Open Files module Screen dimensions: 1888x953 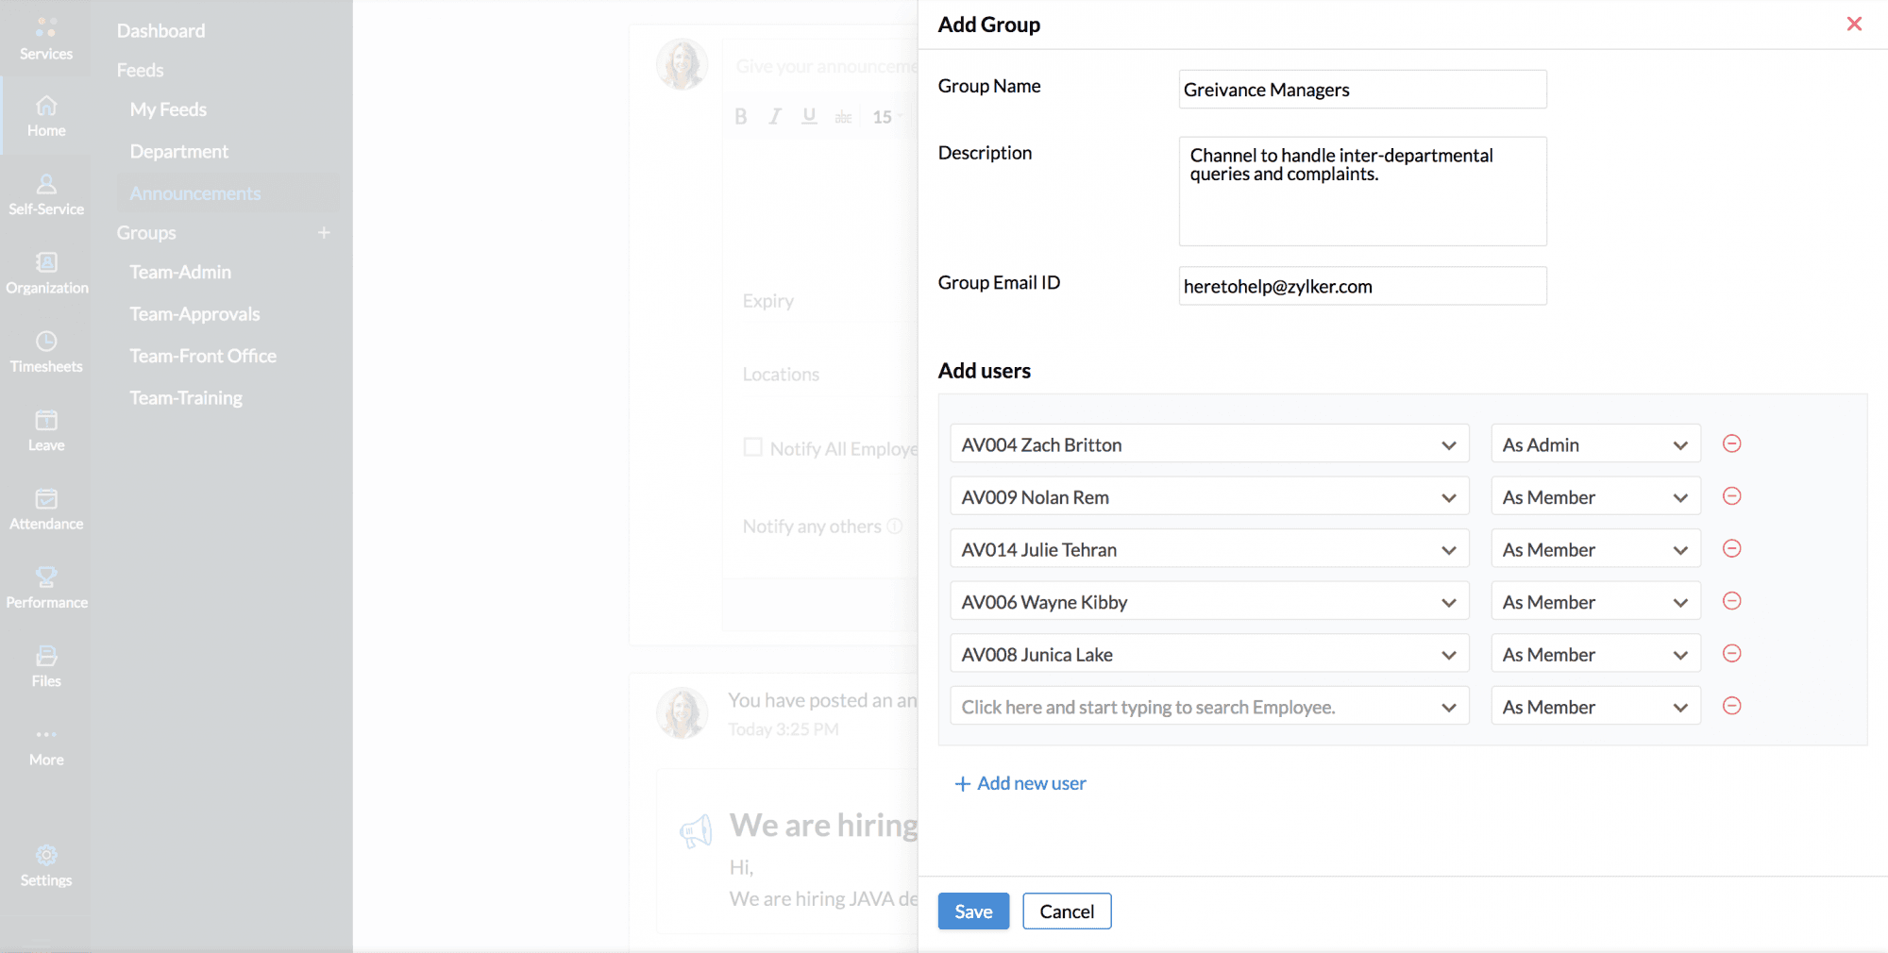[46, 666]
